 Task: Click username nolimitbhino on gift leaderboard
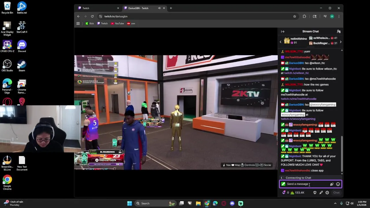(x=299, y=39)
